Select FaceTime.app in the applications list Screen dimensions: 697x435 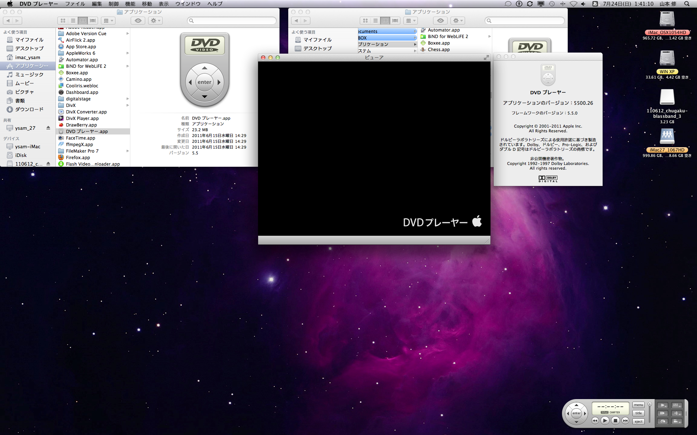click(81, 138)
